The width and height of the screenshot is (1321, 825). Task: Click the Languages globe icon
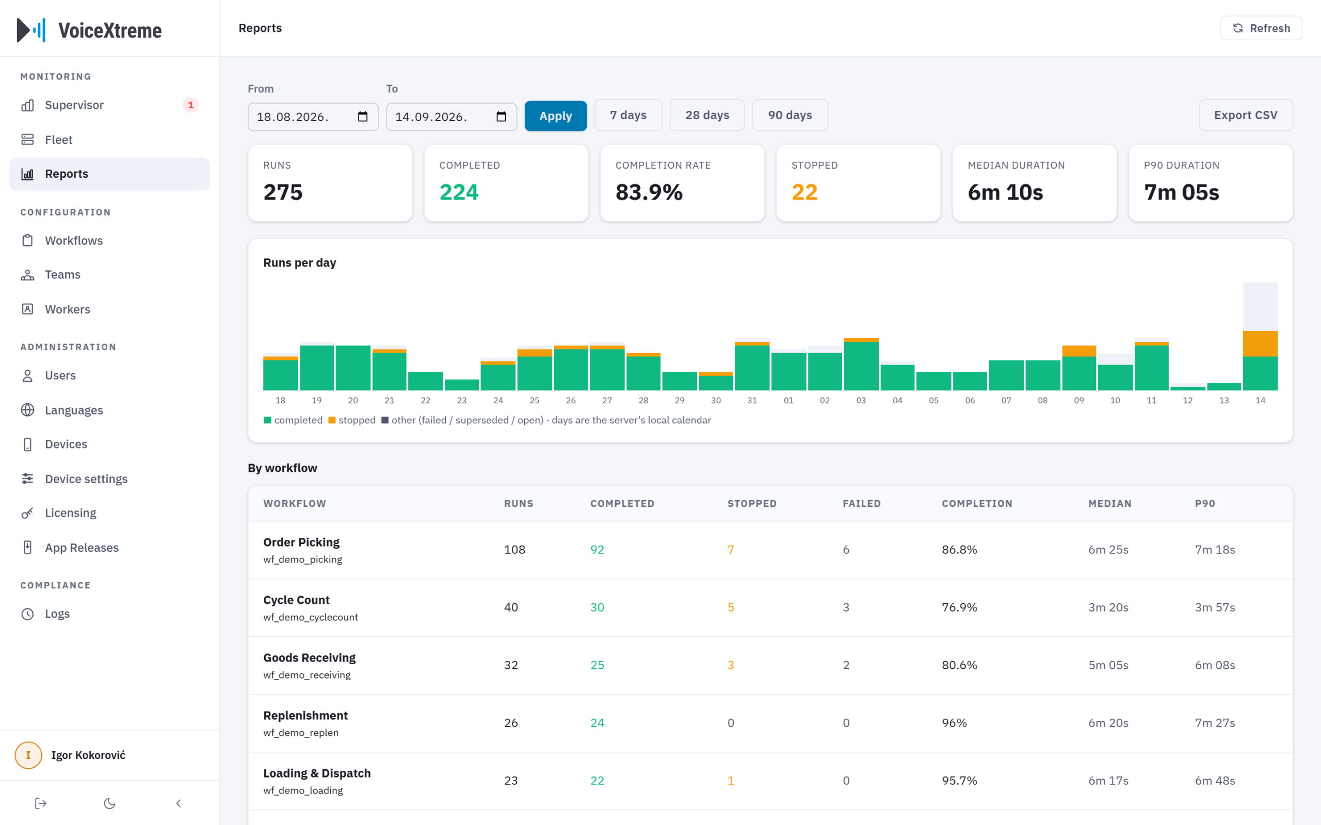tap(27, 410)
